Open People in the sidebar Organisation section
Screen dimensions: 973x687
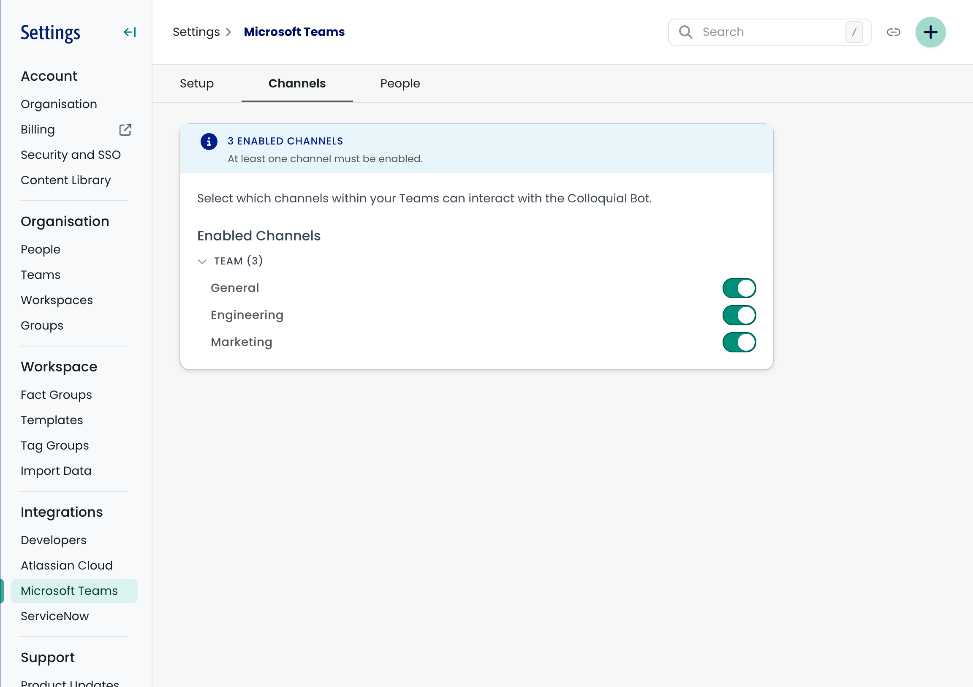[41, 250]
